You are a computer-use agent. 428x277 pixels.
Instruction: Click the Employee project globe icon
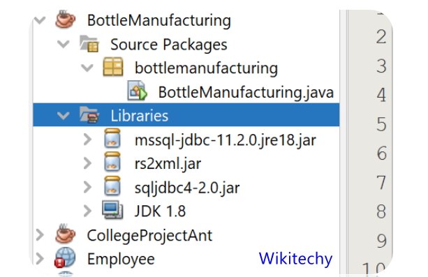point(65,257)
